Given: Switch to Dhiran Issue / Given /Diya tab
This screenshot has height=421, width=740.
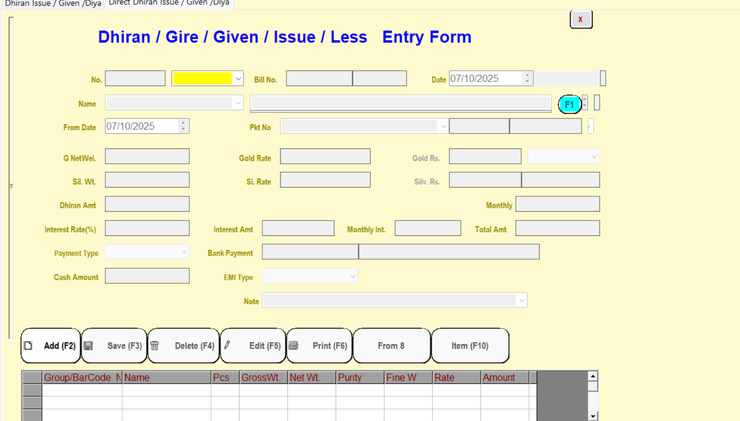Looking at the screenshot, I should pyautogui.click(x=53, y=4).
